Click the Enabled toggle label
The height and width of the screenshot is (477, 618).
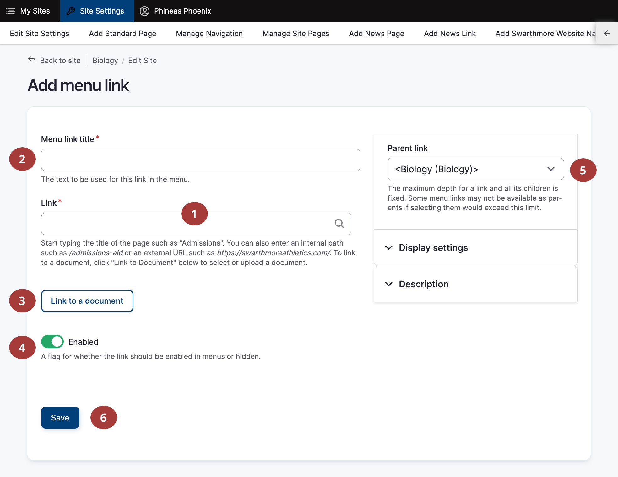pyautogui.click(x=84, y=342)
